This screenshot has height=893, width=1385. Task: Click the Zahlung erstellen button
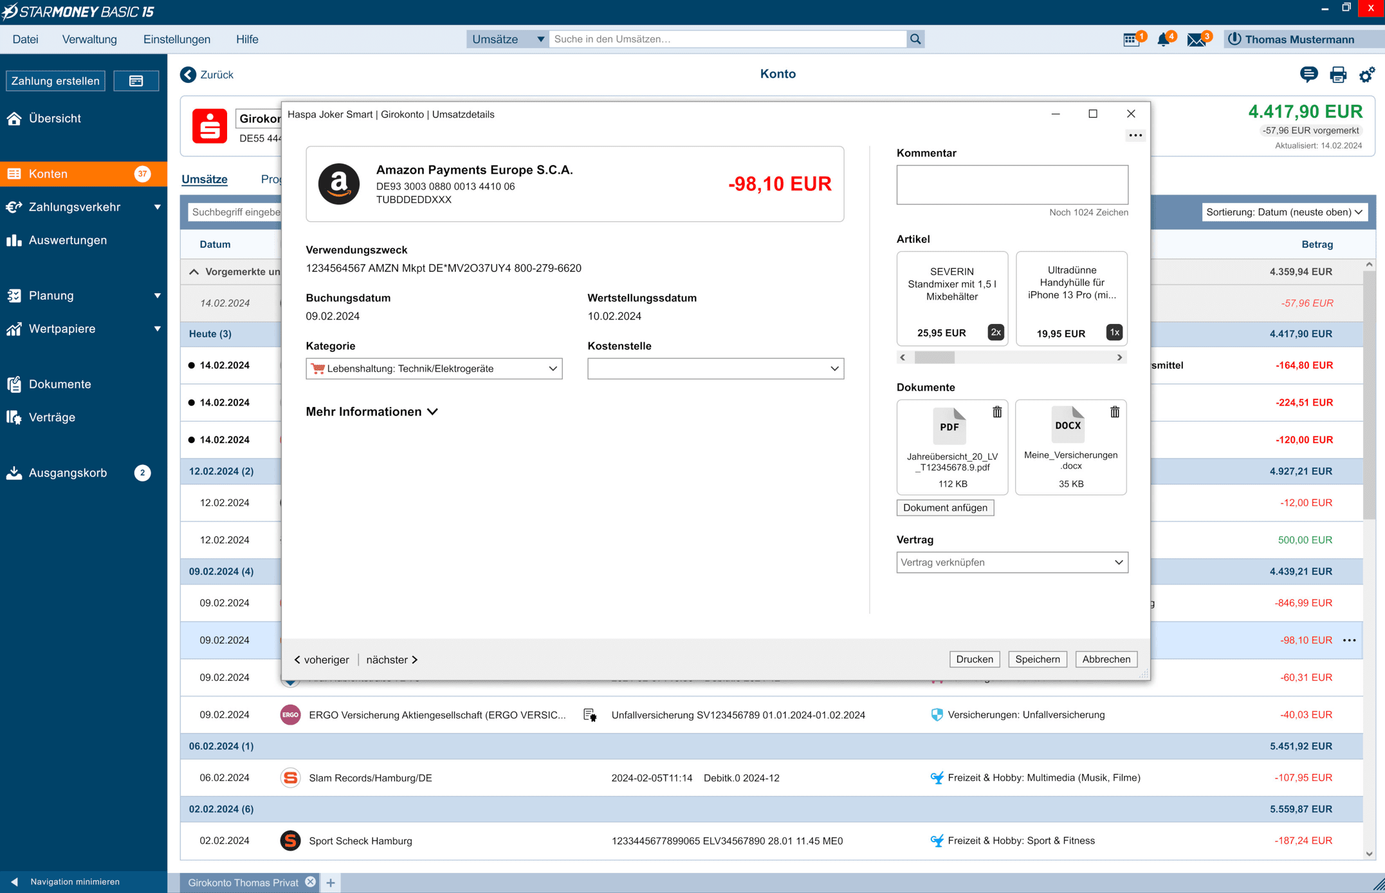tap(55, 81)
